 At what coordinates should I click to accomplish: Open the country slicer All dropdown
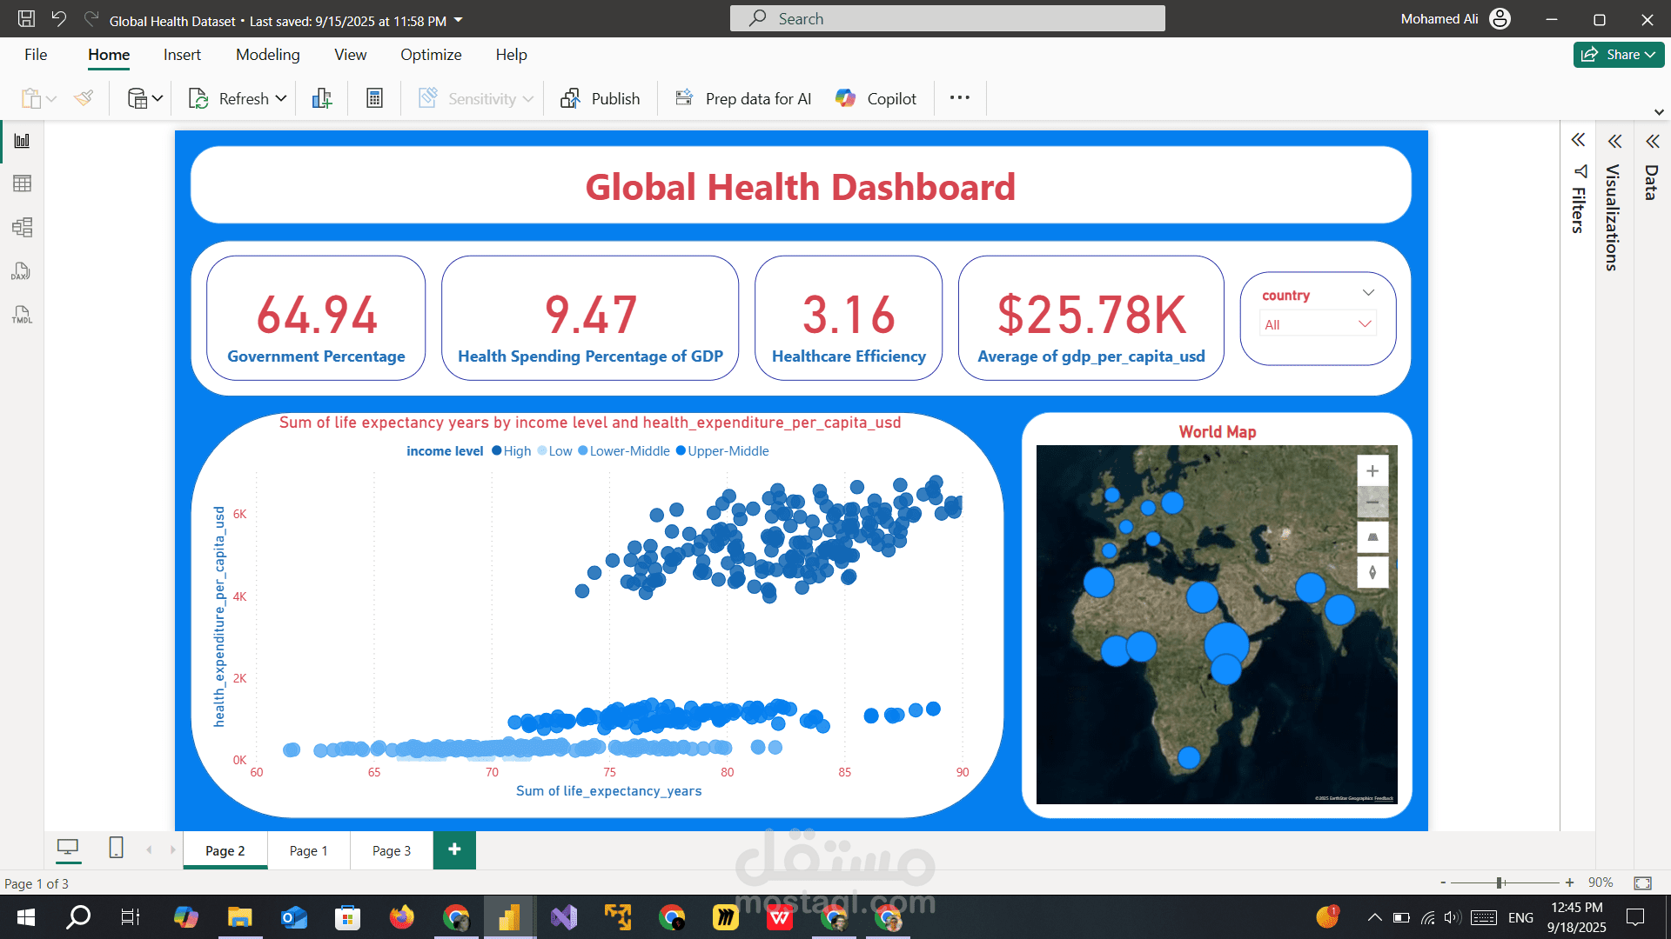click(1318, 324)
